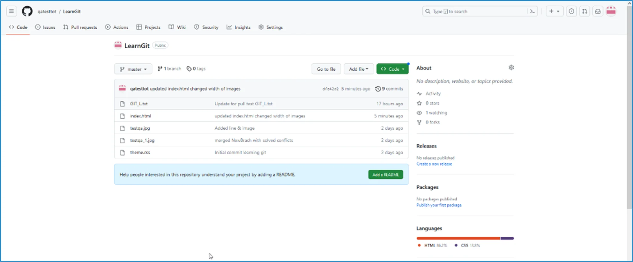Click the Type to search field
This screenshot has width=633, height=262.
[475, 11]
